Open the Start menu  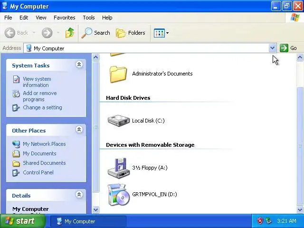pyautogui.click(x=23, y=221)
